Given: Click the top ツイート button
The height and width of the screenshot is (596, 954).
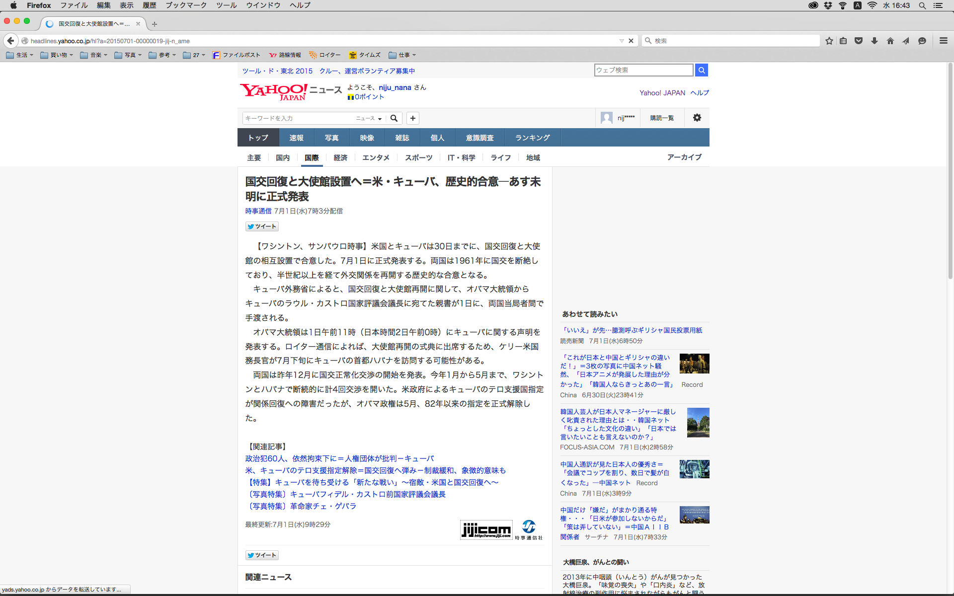Looking at the screenshot, I should point(262,226).
